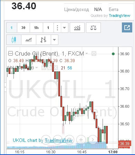Expand the chart style dropdown arrow
Image resolution: width=135 pixels, height=155 pixels.
click(55, 40)
